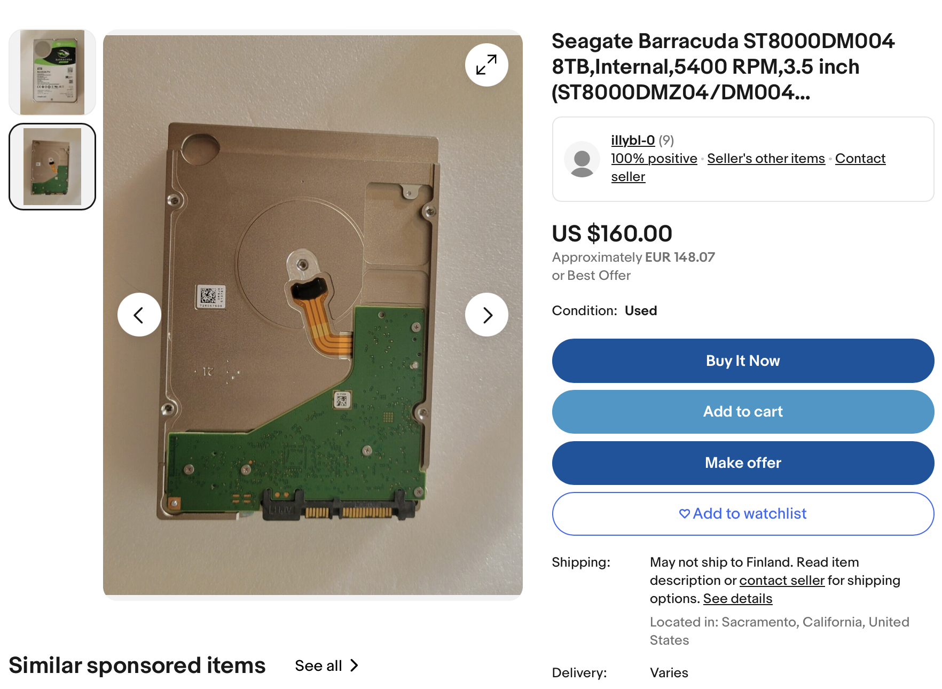
Task: Click the Make offer button
Action: click(x=742, y=463)
